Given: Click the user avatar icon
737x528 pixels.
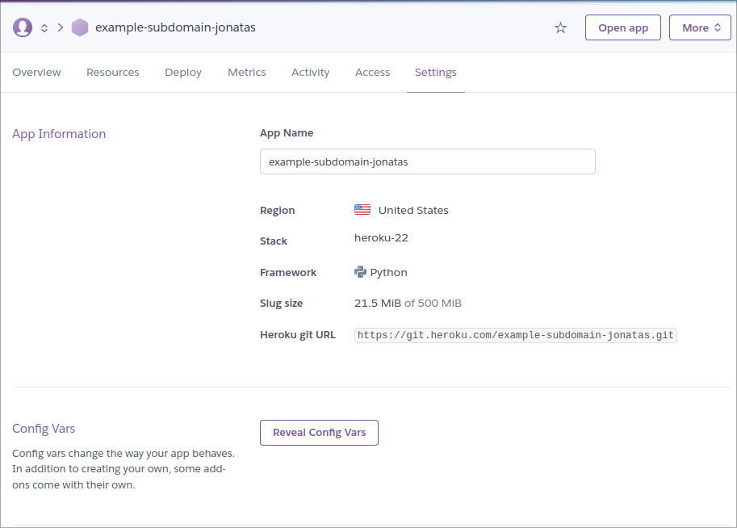Looking at the screenshot, I should point(23,27).
